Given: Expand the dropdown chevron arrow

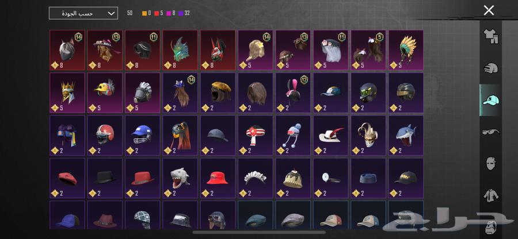Looking at the screenshot, I should pyautogui.click(x=112, y=14).
